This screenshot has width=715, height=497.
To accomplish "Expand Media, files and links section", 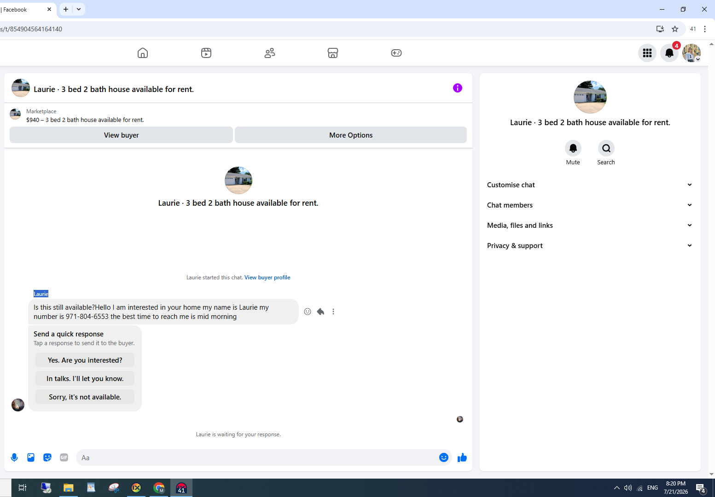I will point(590,225).
